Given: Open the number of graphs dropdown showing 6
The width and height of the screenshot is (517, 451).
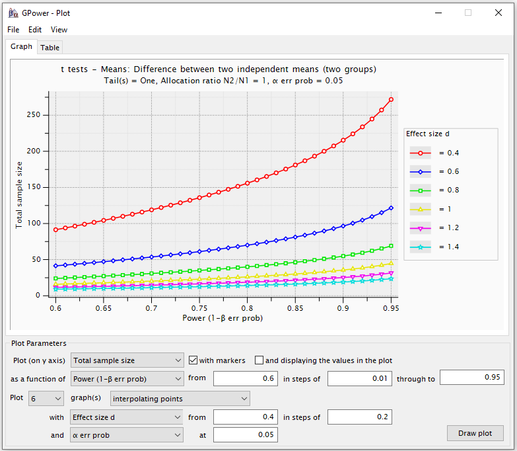Looking at the screenshot, I should (x=46, y=398).
